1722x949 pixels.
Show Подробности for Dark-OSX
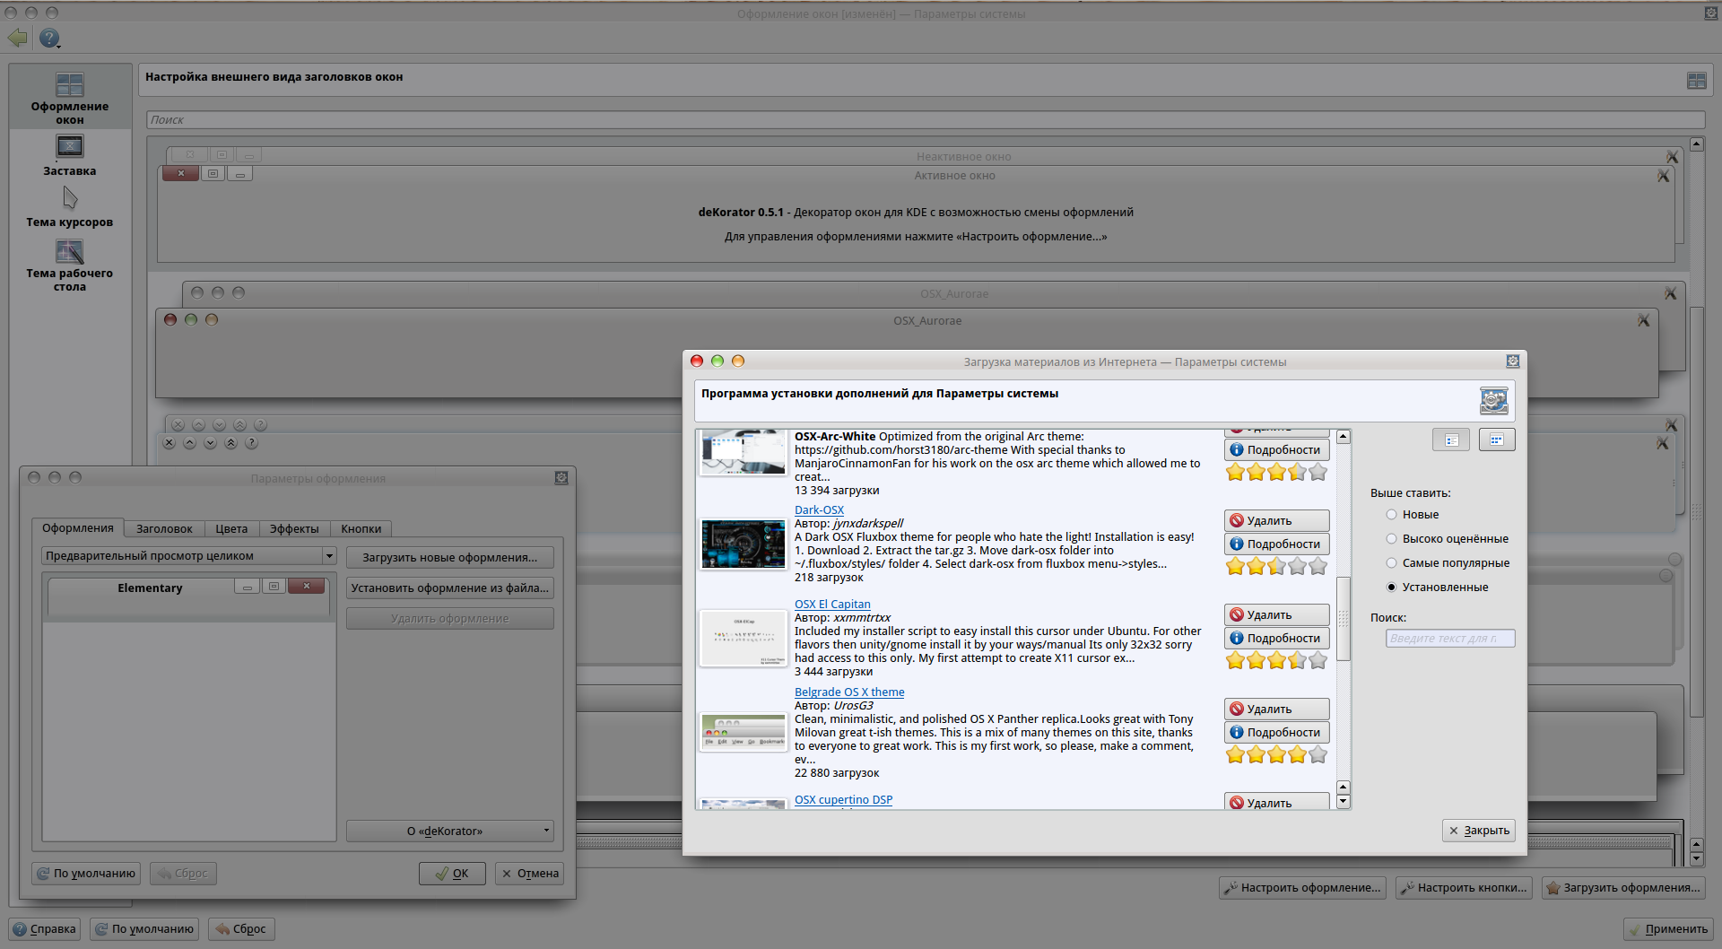click(1277, 544)
